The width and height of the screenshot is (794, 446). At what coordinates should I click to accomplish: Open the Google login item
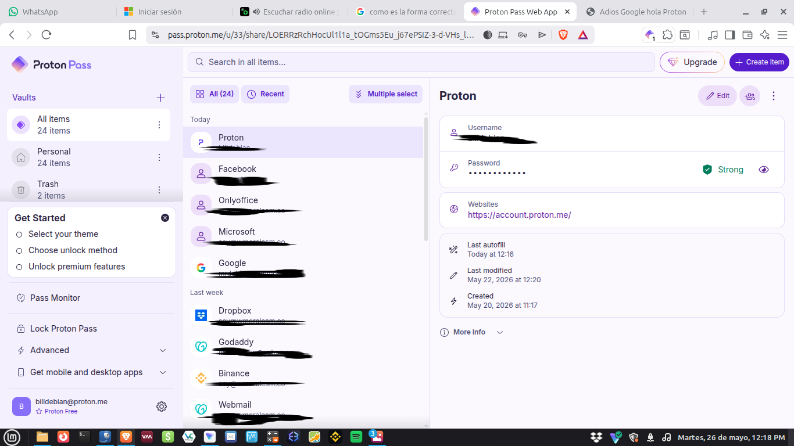click(x=303, y=268)
